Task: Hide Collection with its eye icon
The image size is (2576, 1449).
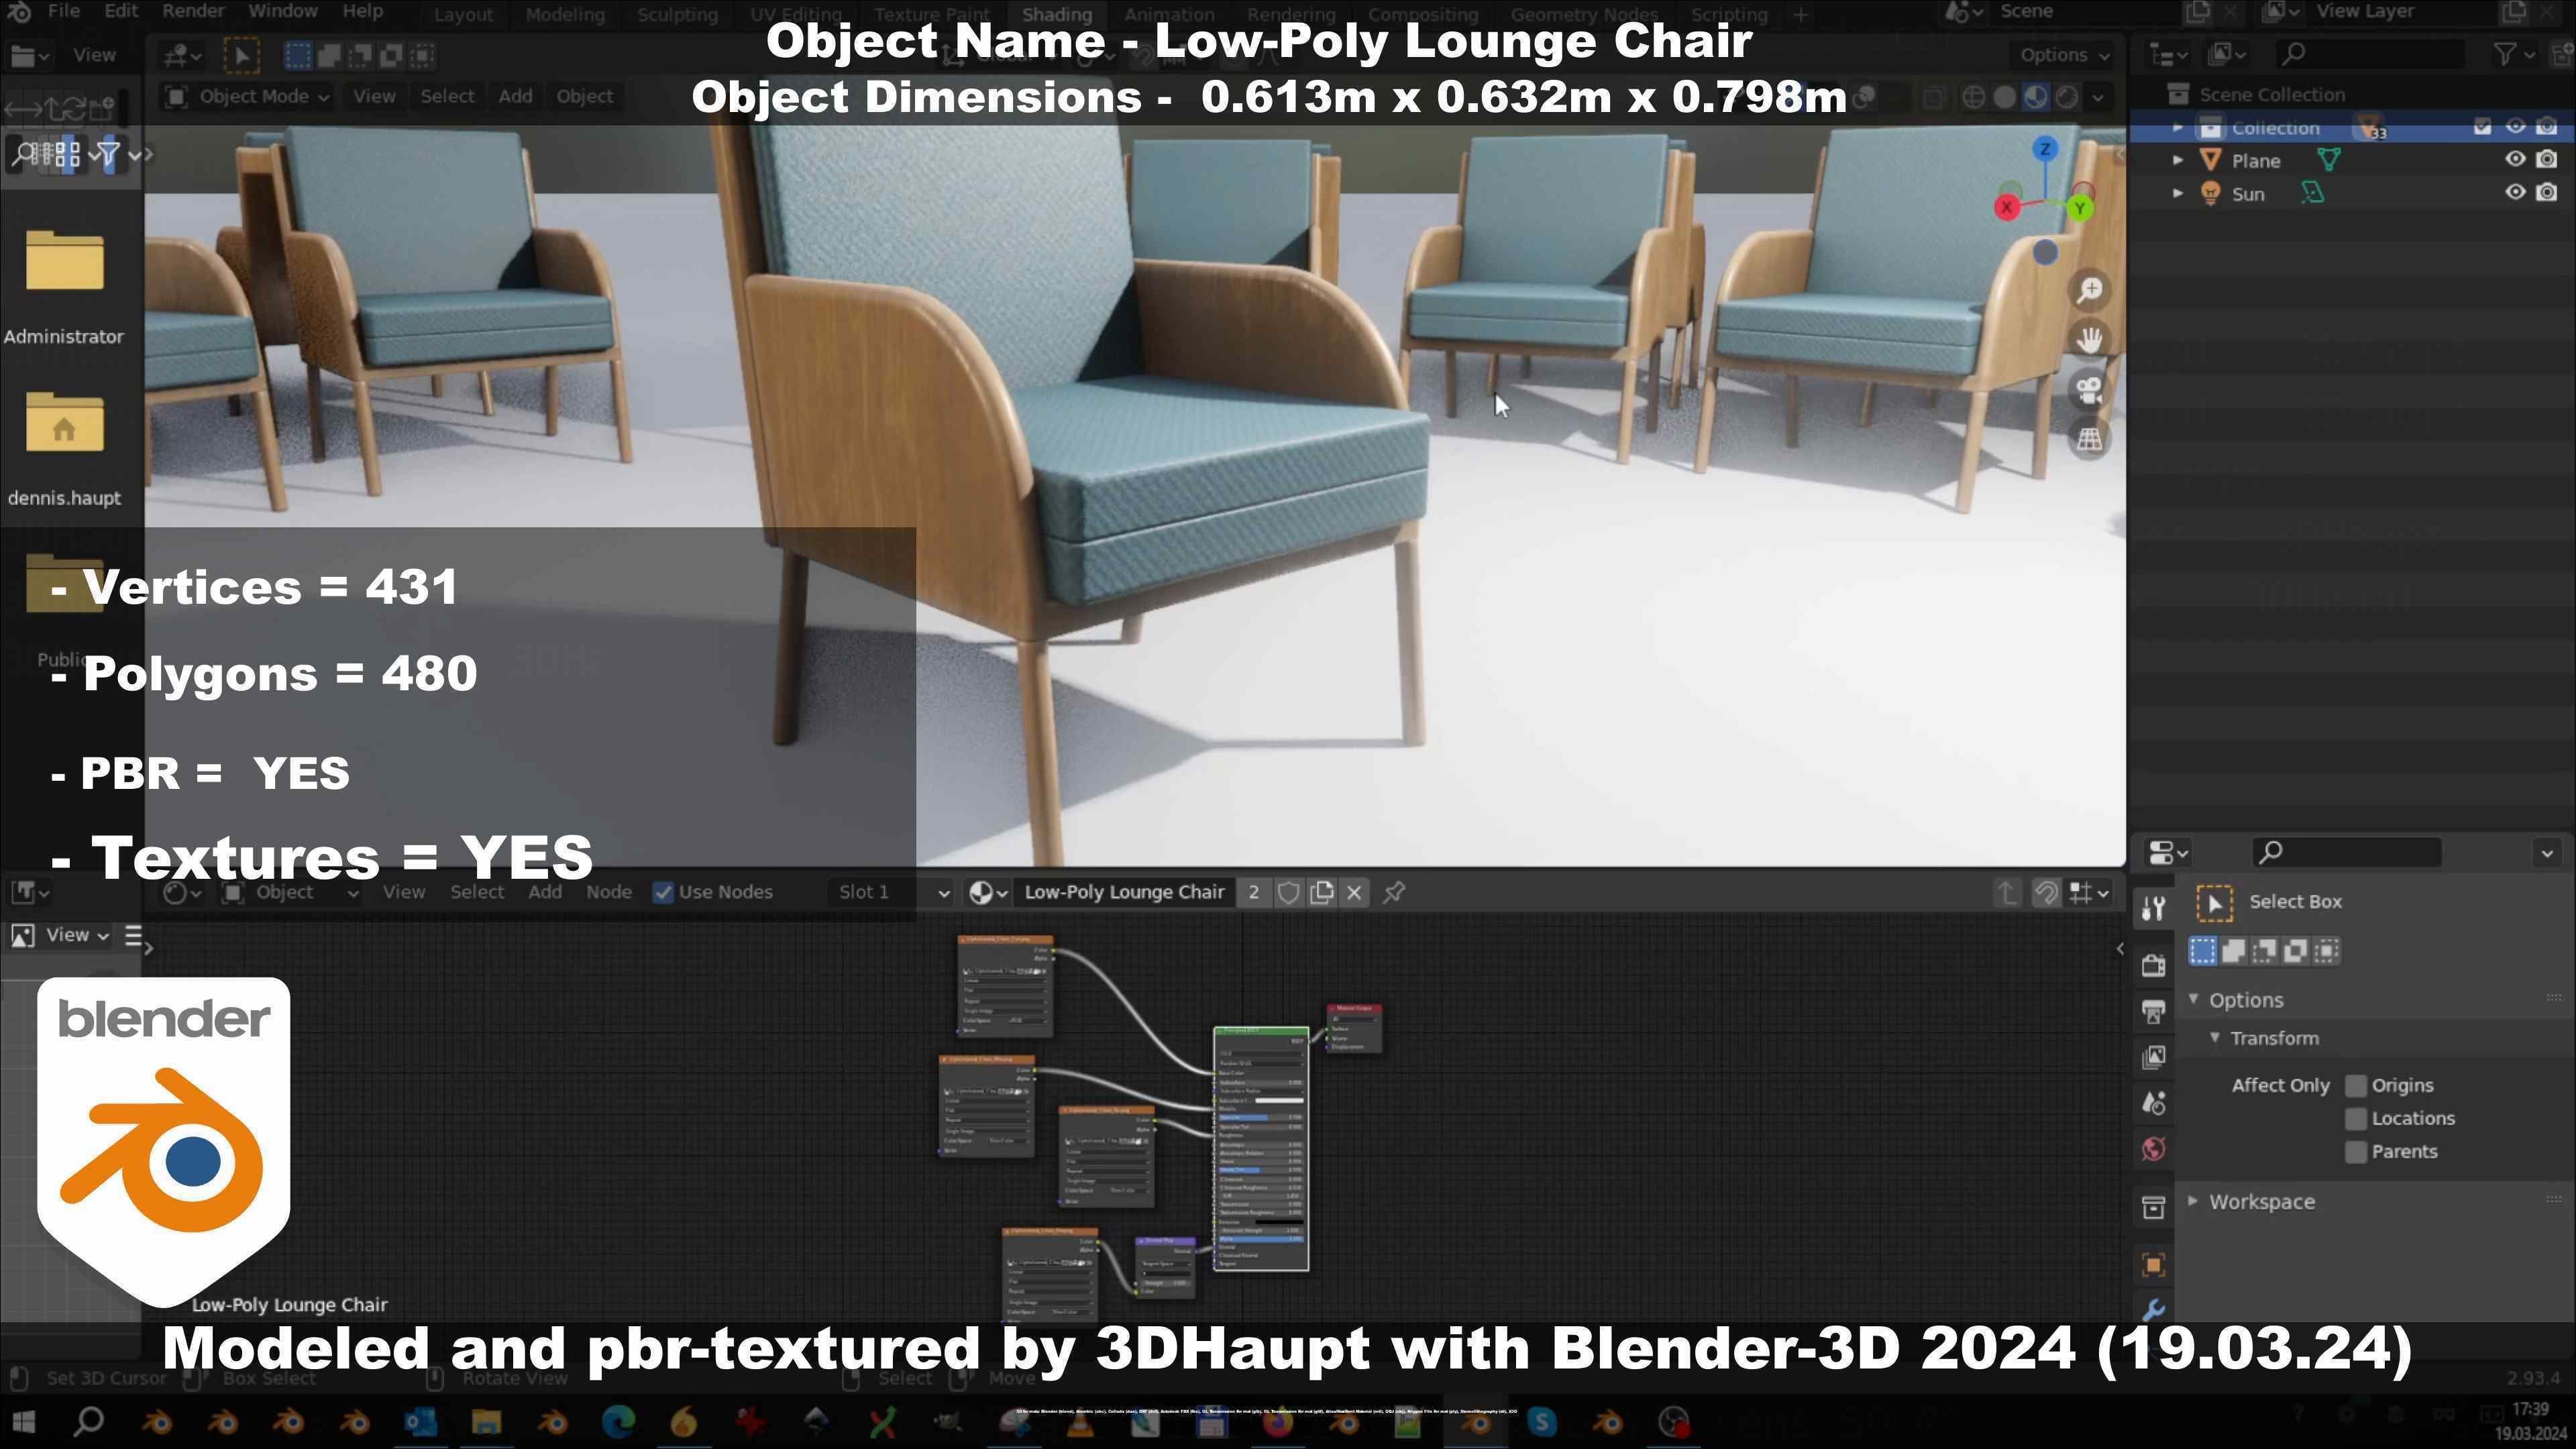Action: (2515, 127)
